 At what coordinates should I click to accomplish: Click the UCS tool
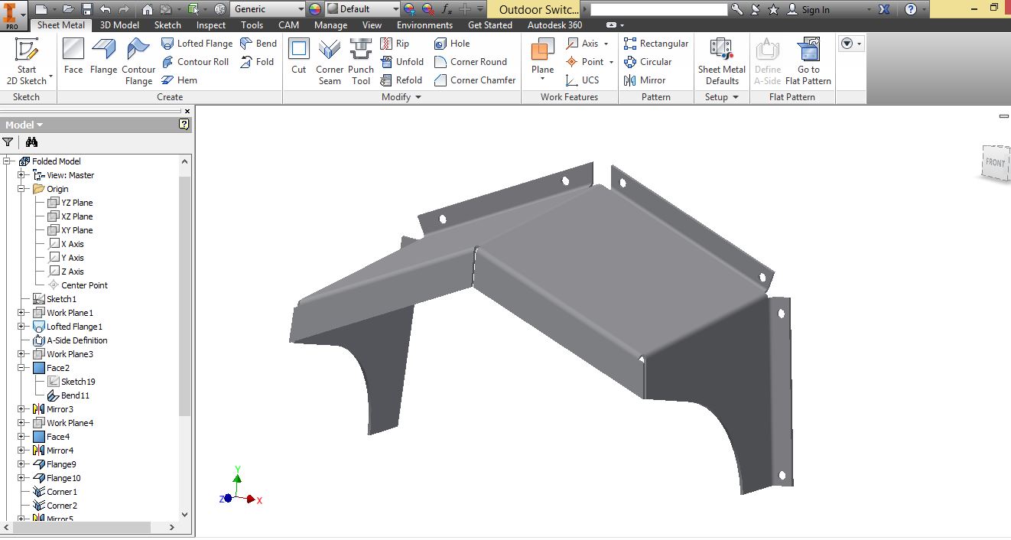(582, 80)
